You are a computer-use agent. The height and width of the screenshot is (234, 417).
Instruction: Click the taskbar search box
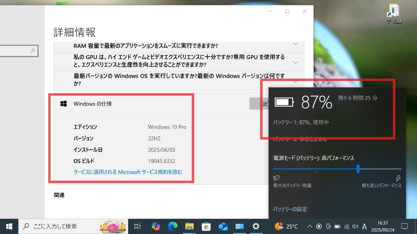pos(73,226)
